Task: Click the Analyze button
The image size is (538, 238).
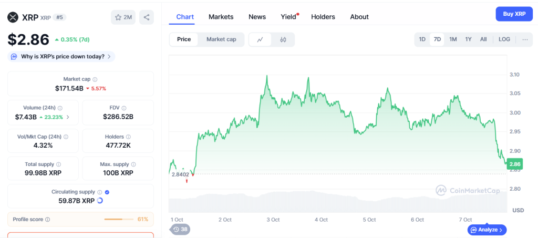Action: 487,230
